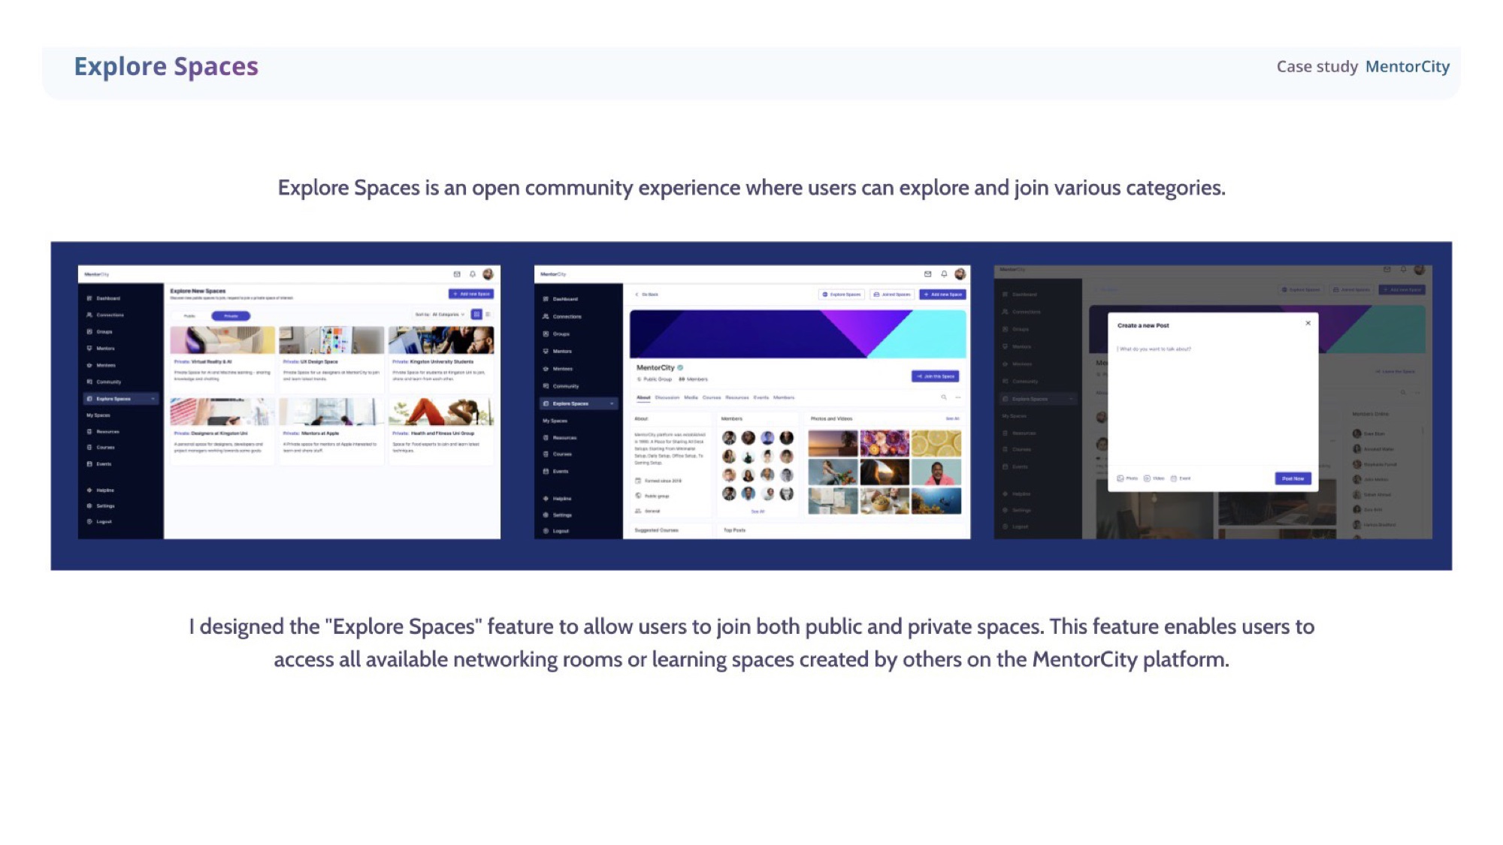Screen dimensions: 1503x845
Task: Open the purple flowers photo thumbnail
Action: [x=885, y=443]
